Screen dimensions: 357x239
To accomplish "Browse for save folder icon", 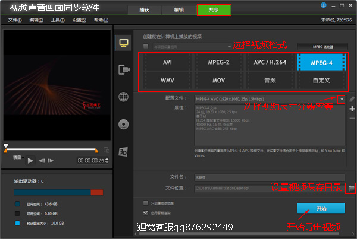I will pos(351,188).
